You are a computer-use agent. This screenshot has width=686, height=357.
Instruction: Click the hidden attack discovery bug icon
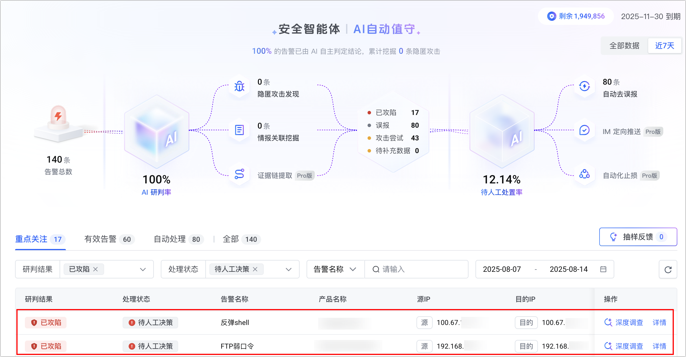tap(239, 86)
